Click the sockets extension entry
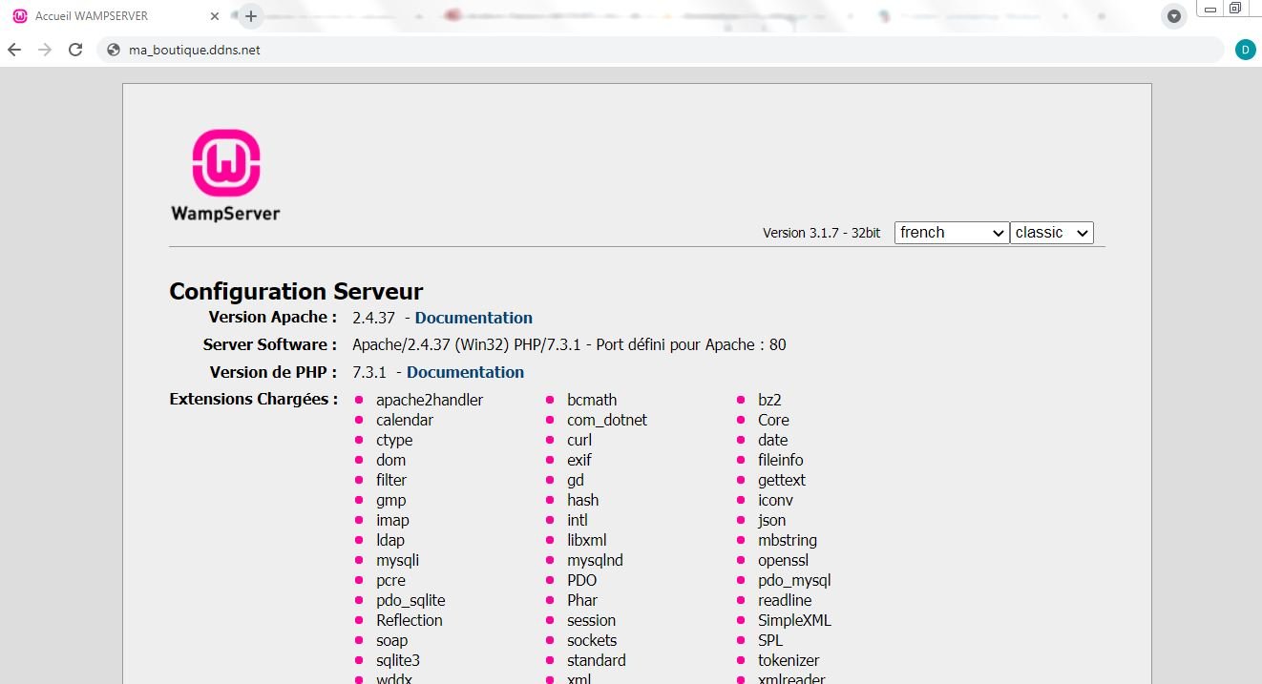This screenshot has height=684, width=1262. pos(592,640)
